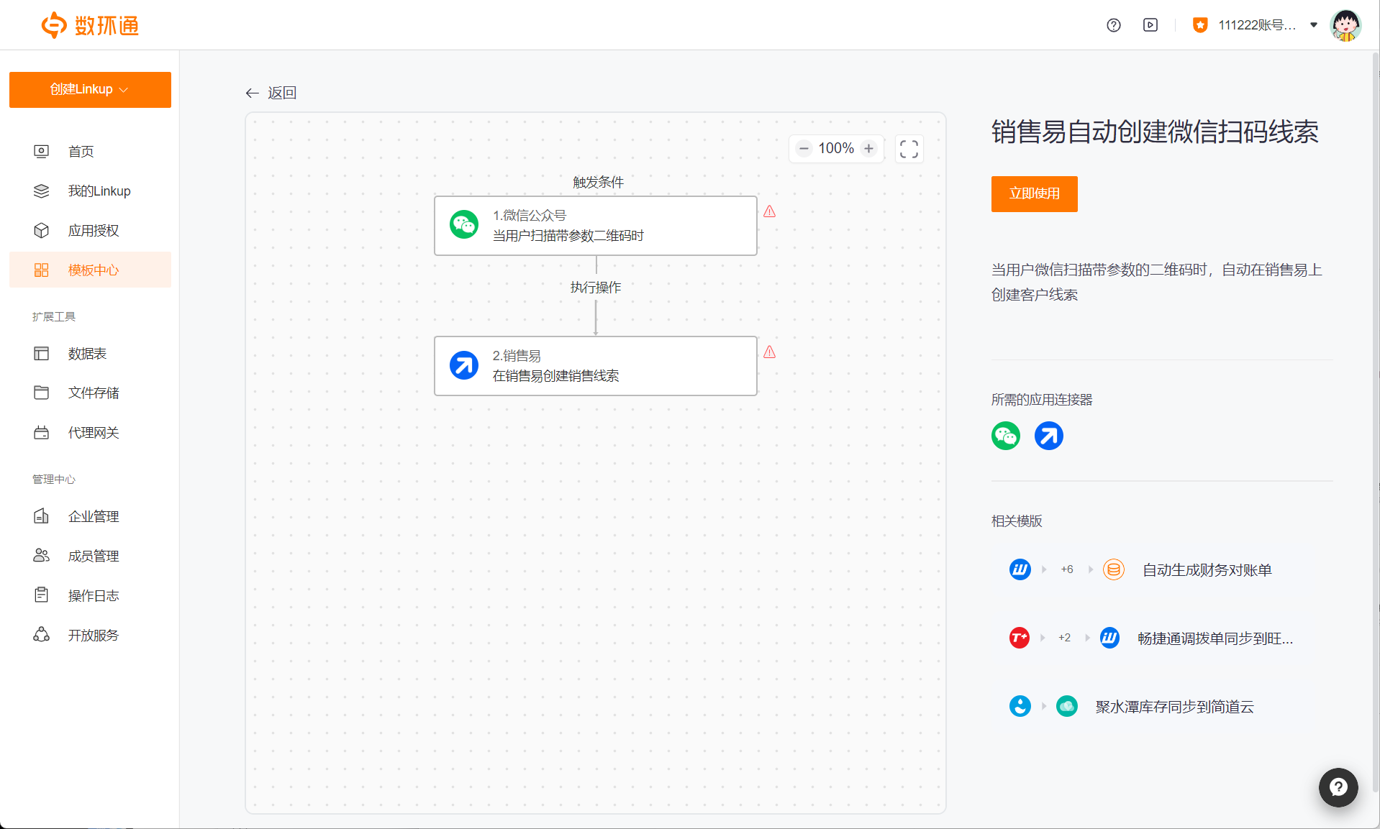Open 聚水潭库存同步到简道云 related template

(x=1175, y=706)
